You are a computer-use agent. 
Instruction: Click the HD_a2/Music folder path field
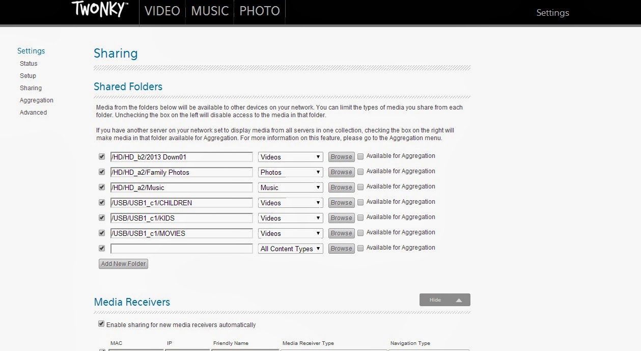181,187
